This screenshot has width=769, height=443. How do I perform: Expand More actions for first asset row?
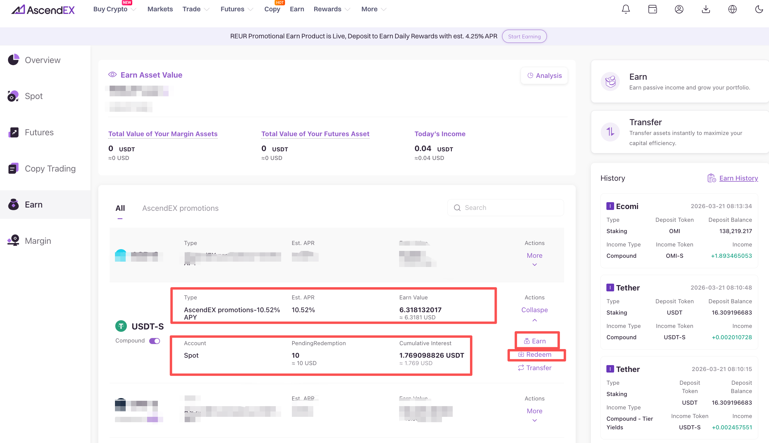534,256
